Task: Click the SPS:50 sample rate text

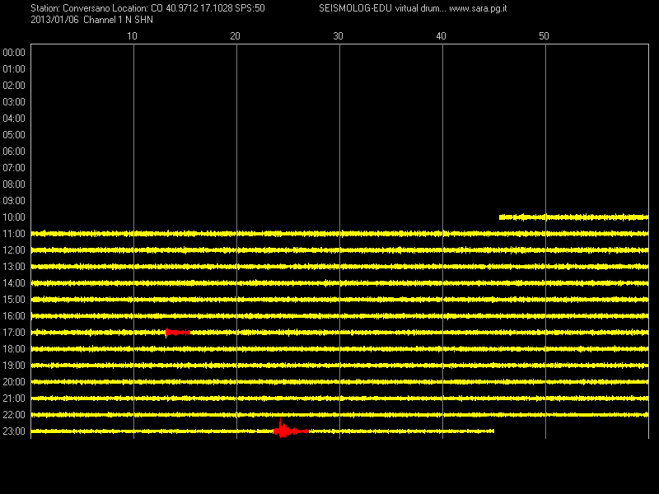Action: pos(250,8)
